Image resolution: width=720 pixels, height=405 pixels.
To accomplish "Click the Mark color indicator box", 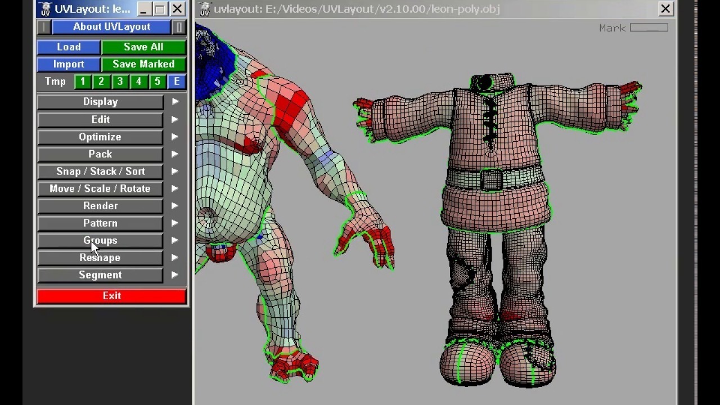I will pos(649,28).
